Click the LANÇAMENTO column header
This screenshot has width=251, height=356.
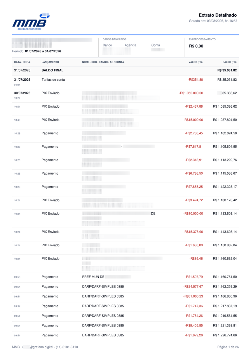[x=50, y=62]
